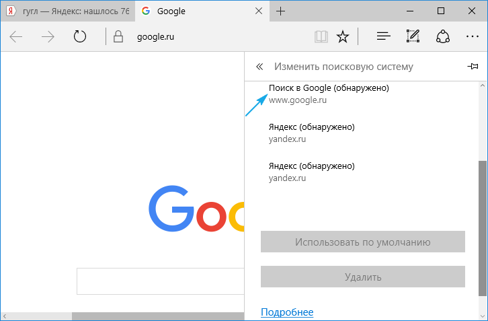Click the pane vertical scrollbar thumb
The height and width of the screenshot is (321, 488).
click(483, 228)
